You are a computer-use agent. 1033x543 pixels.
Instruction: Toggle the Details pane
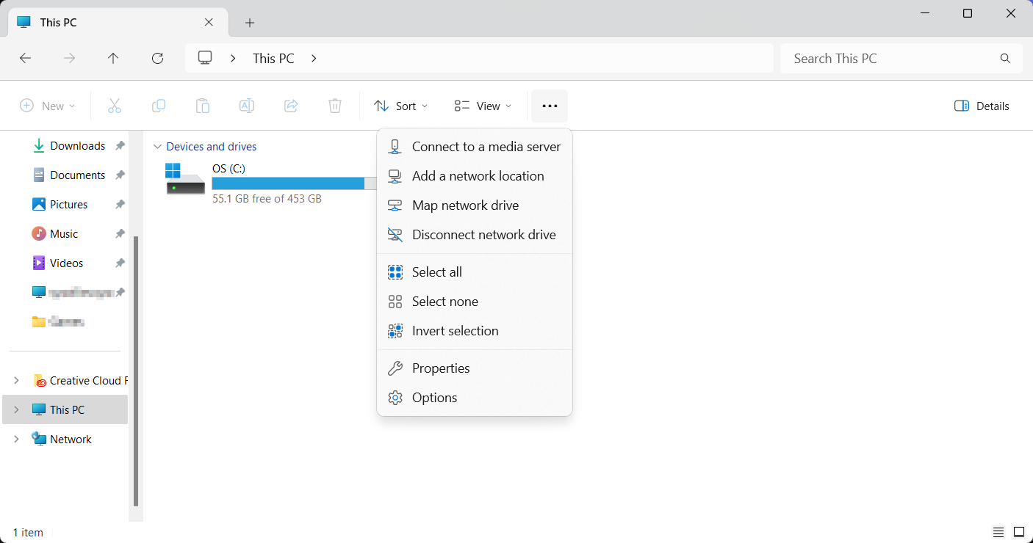[982, 106]
